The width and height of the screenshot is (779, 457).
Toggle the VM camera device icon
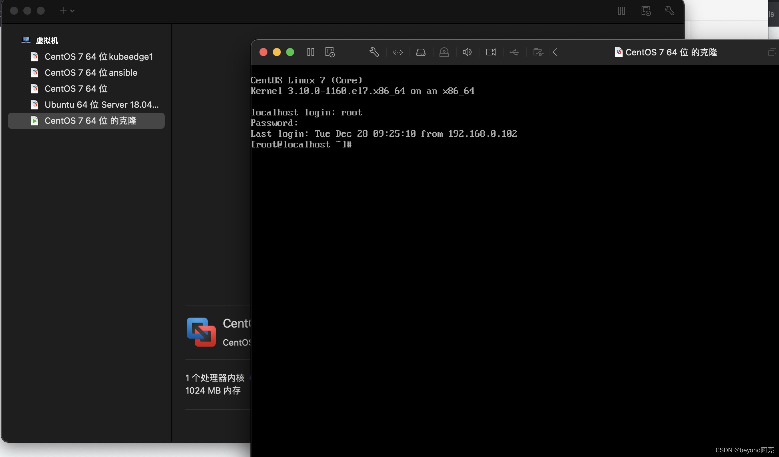point(491,52)
